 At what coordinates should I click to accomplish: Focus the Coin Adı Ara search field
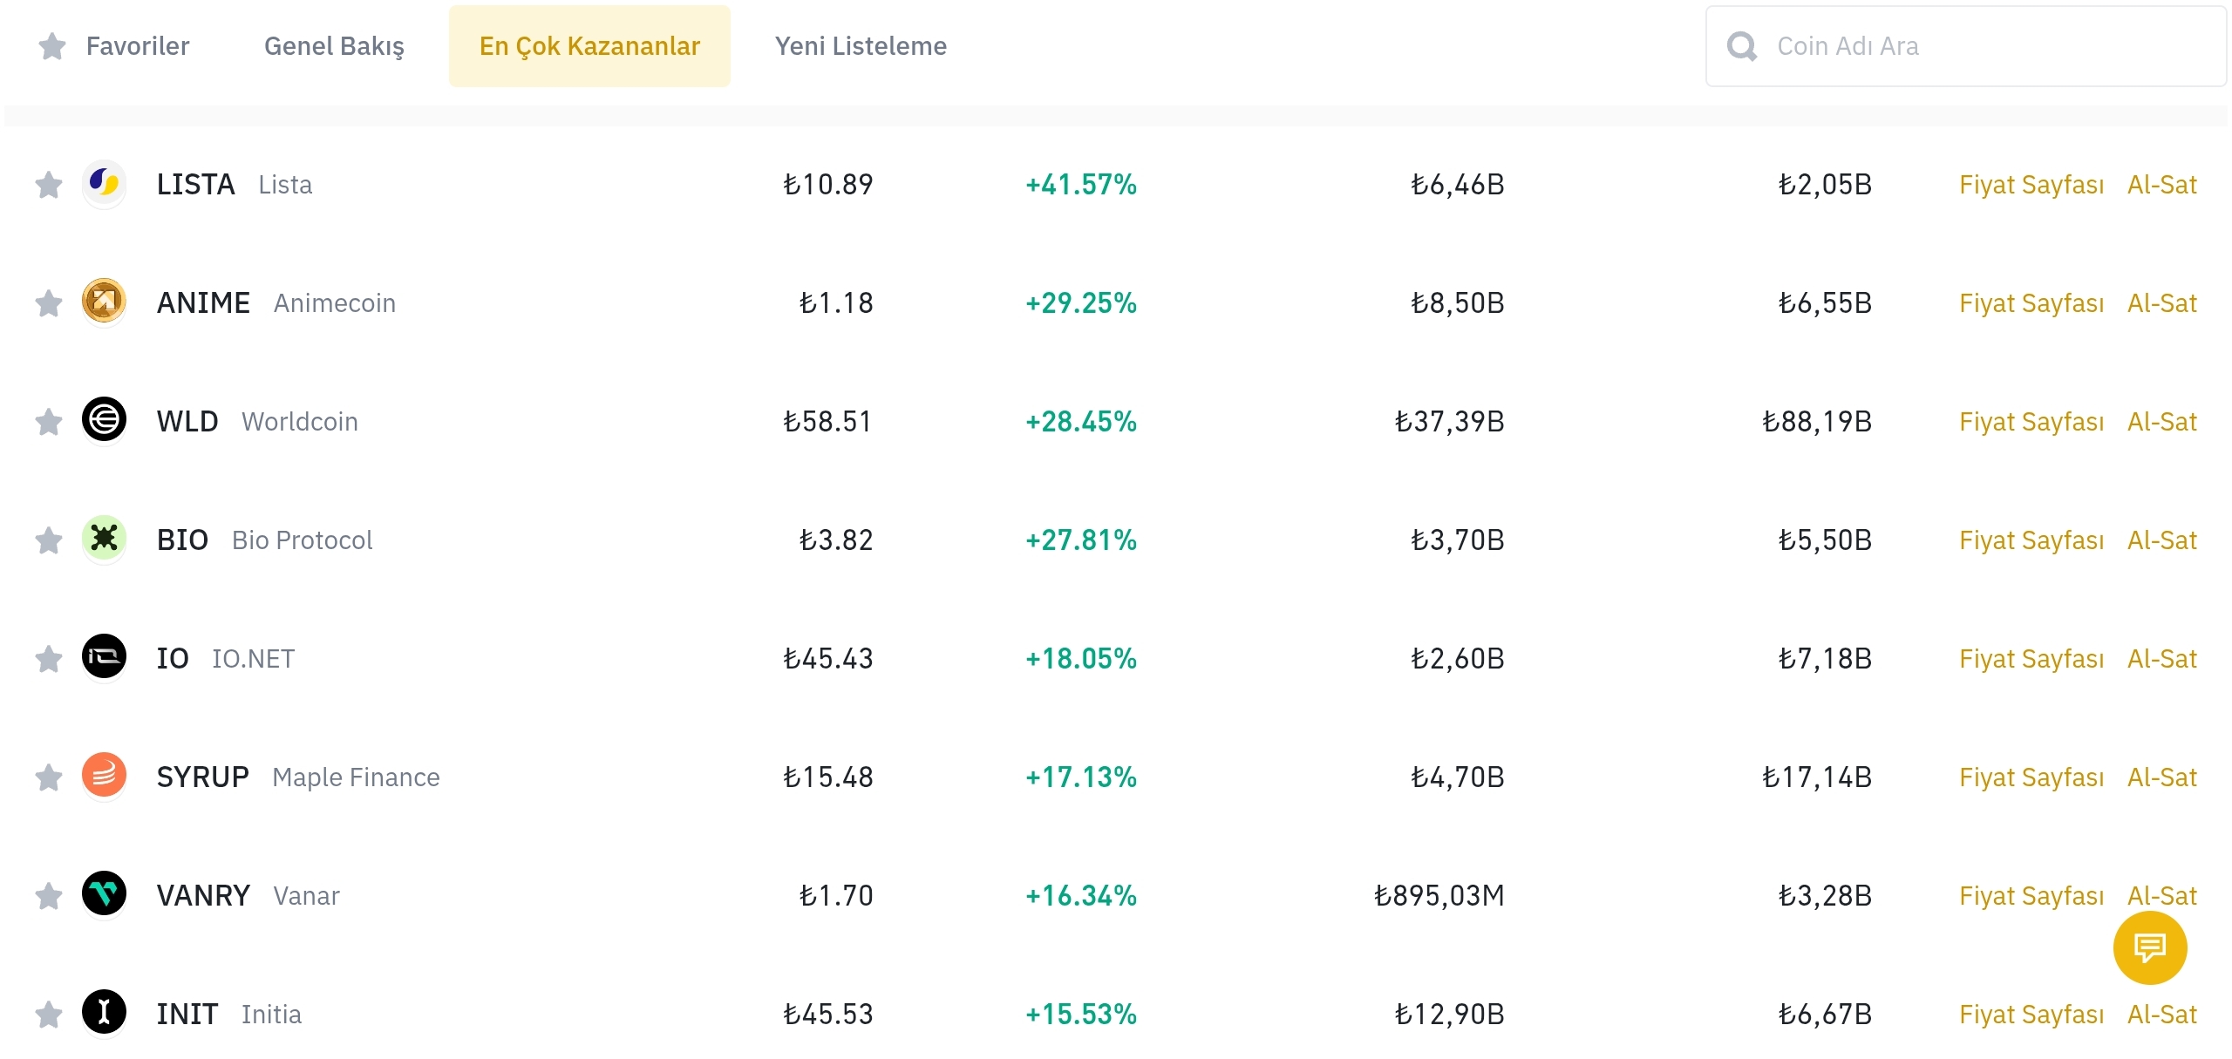[x=1988, y=46]
